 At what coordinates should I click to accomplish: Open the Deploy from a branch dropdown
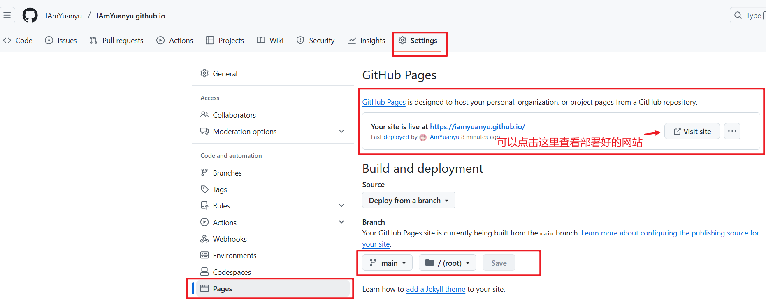click(409, 200)
